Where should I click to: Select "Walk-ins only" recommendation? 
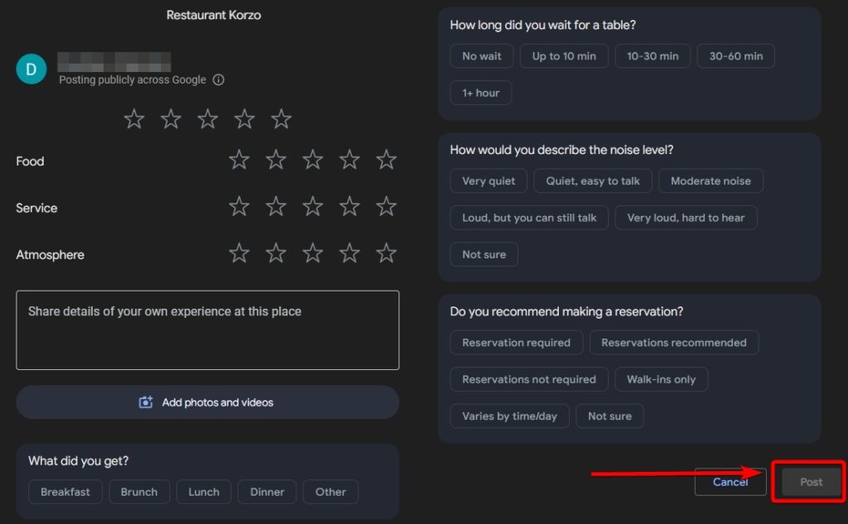[x=661, y=379]
